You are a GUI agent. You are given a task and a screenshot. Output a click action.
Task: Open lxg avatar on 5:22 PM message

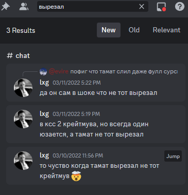[23, 88]
